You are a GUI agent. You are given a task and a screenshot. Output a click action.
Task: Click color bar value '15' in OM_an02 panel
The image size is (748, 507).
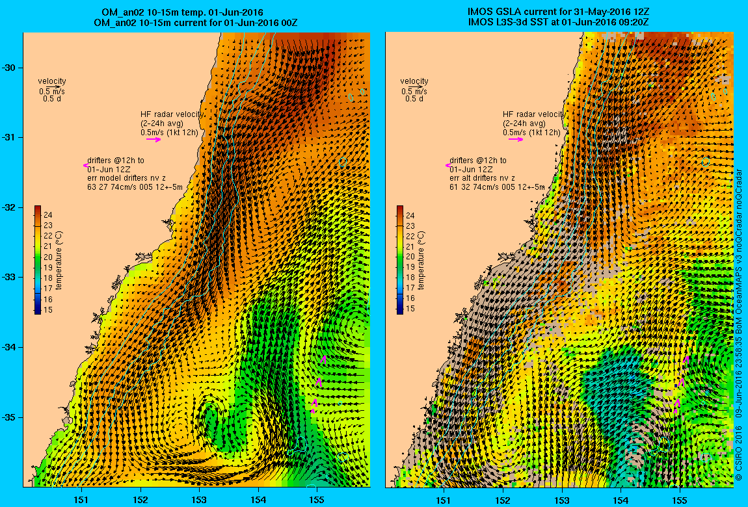(47, 310)
